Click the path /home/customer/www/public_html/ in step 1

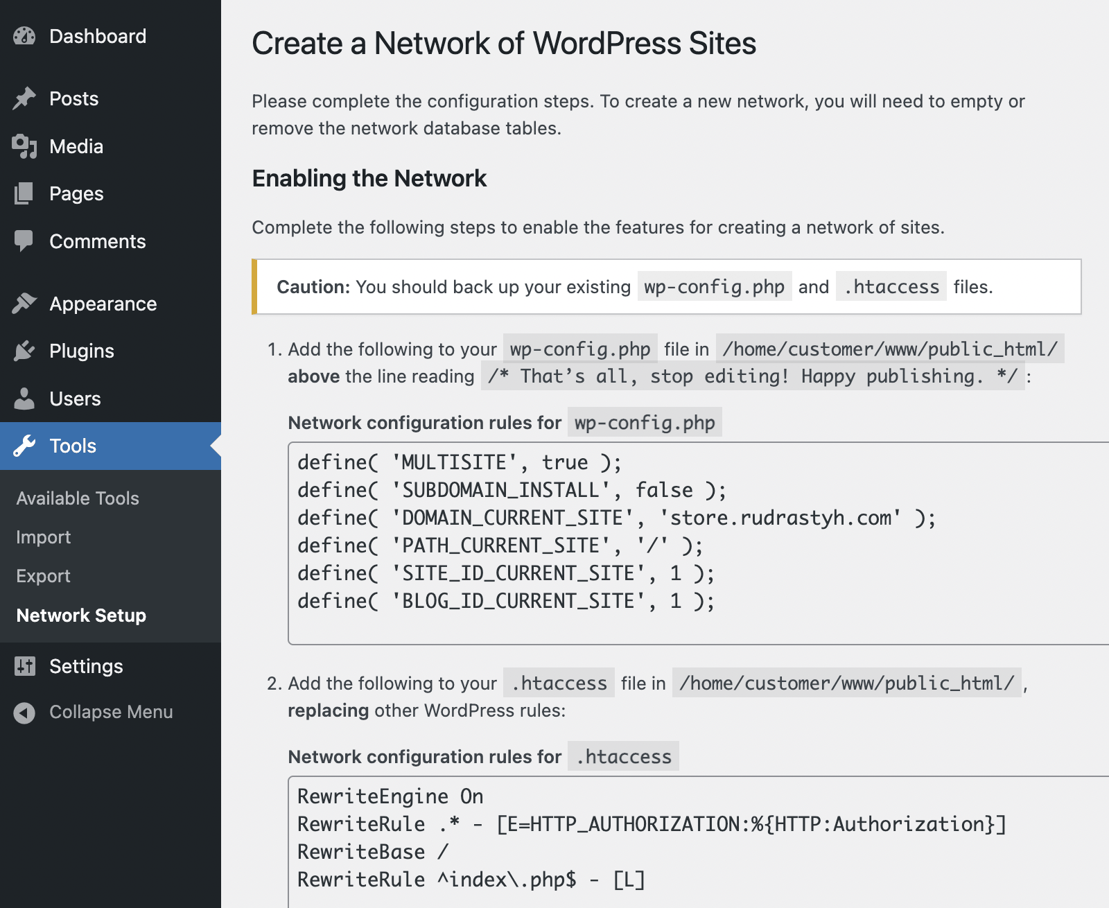point(890,349)
